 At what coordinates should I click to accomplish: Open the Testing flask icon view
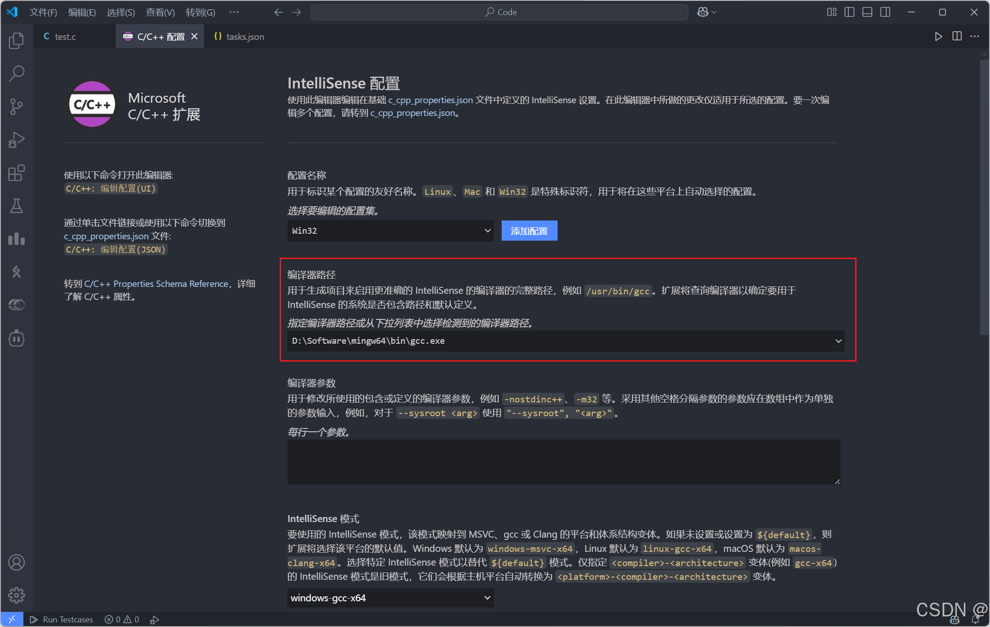17,206
